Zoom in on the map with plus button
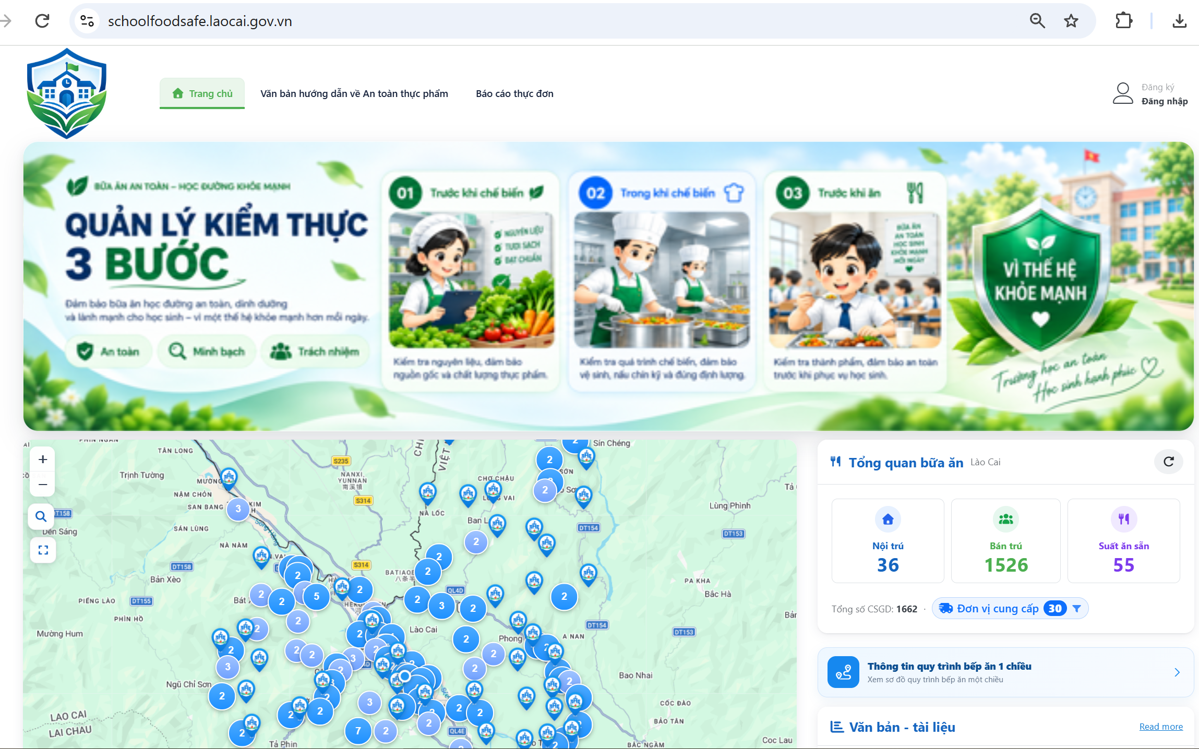 (43, 460)
